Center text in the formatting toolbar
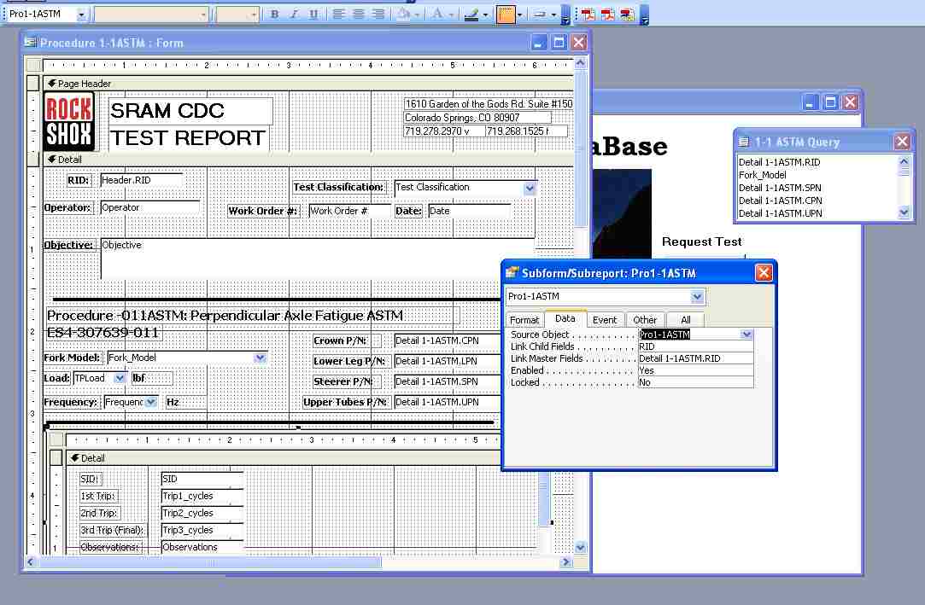The image size is (925, 605). (358, 15)
